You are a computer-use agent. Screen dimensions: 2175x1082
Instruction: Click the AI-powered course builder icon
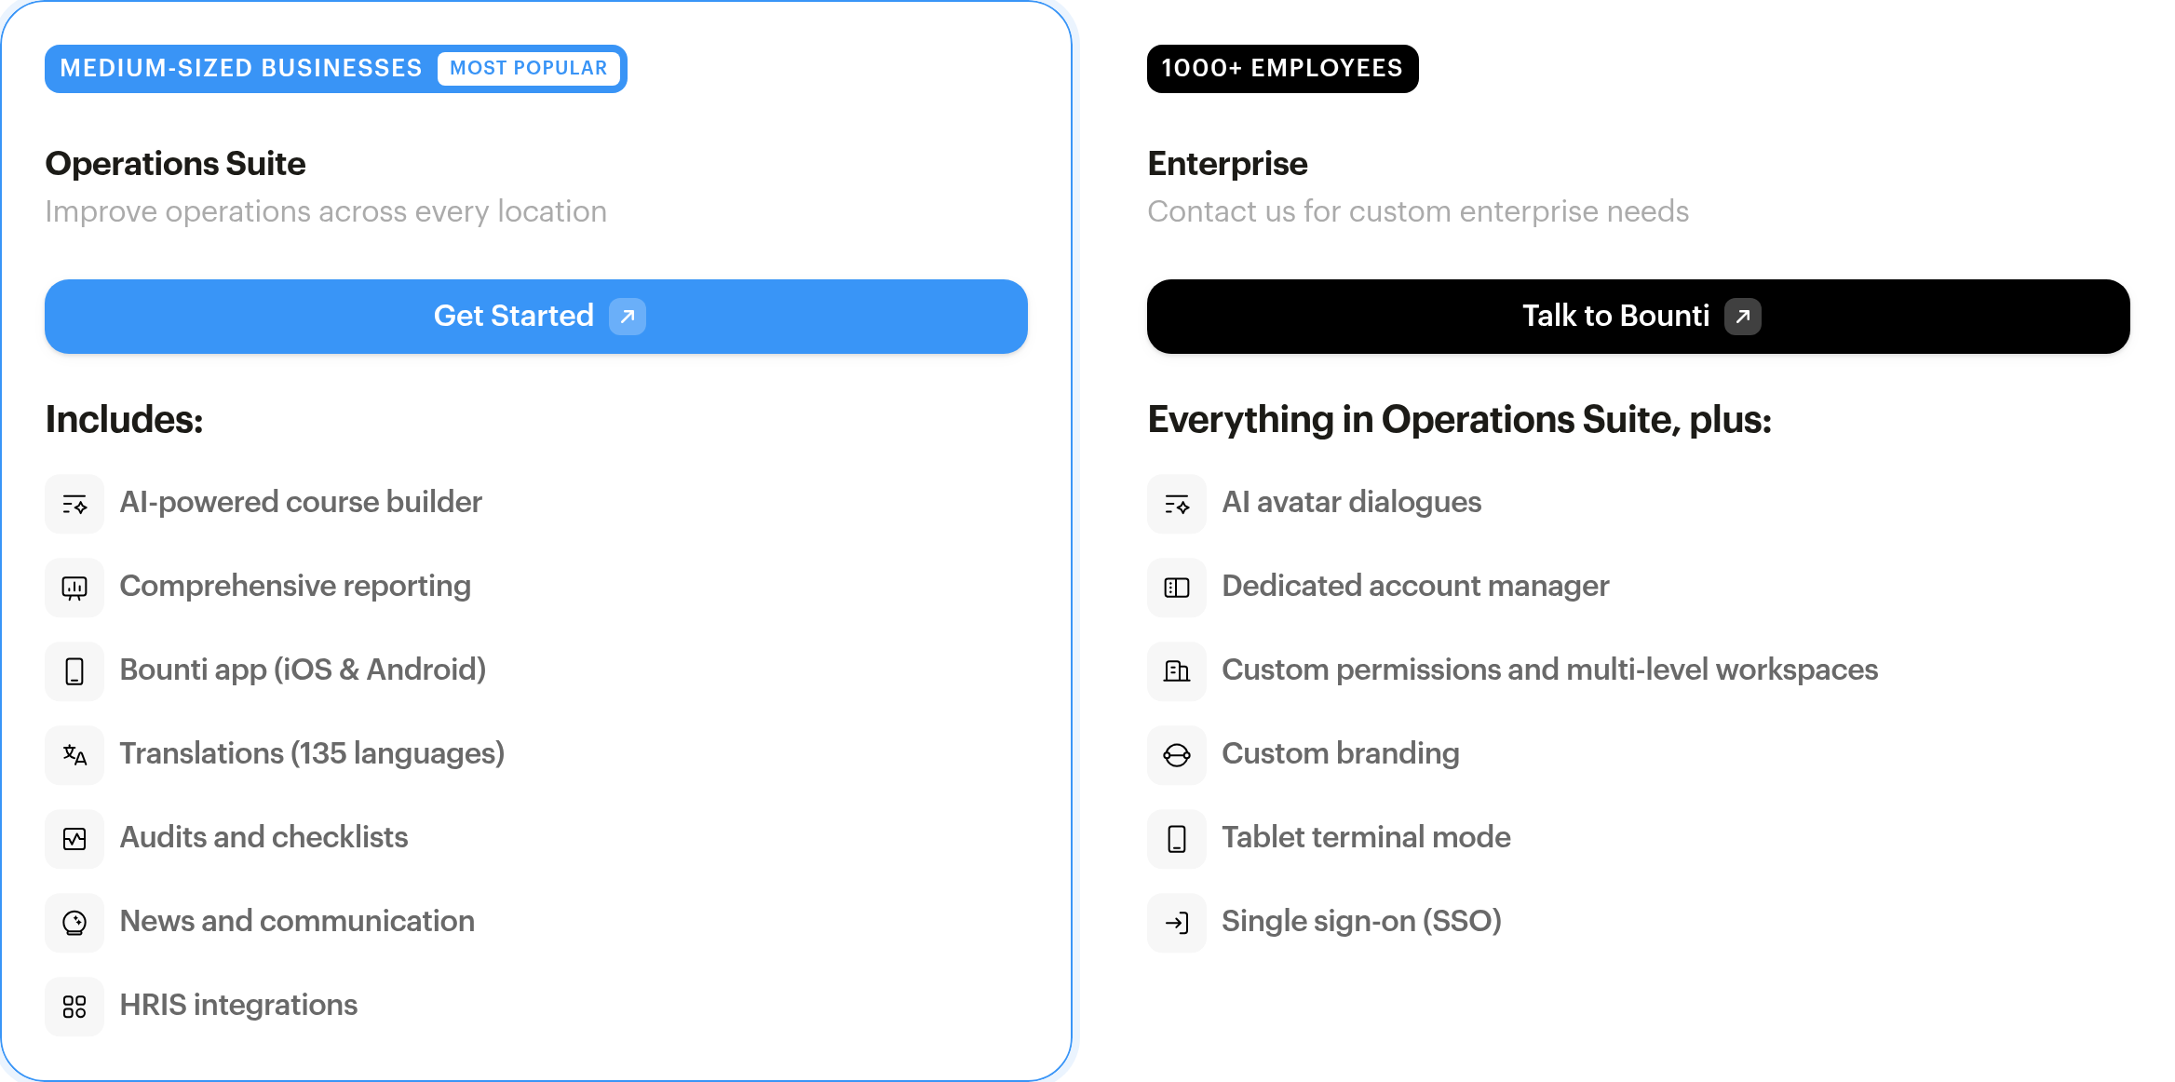click(74, 504)
